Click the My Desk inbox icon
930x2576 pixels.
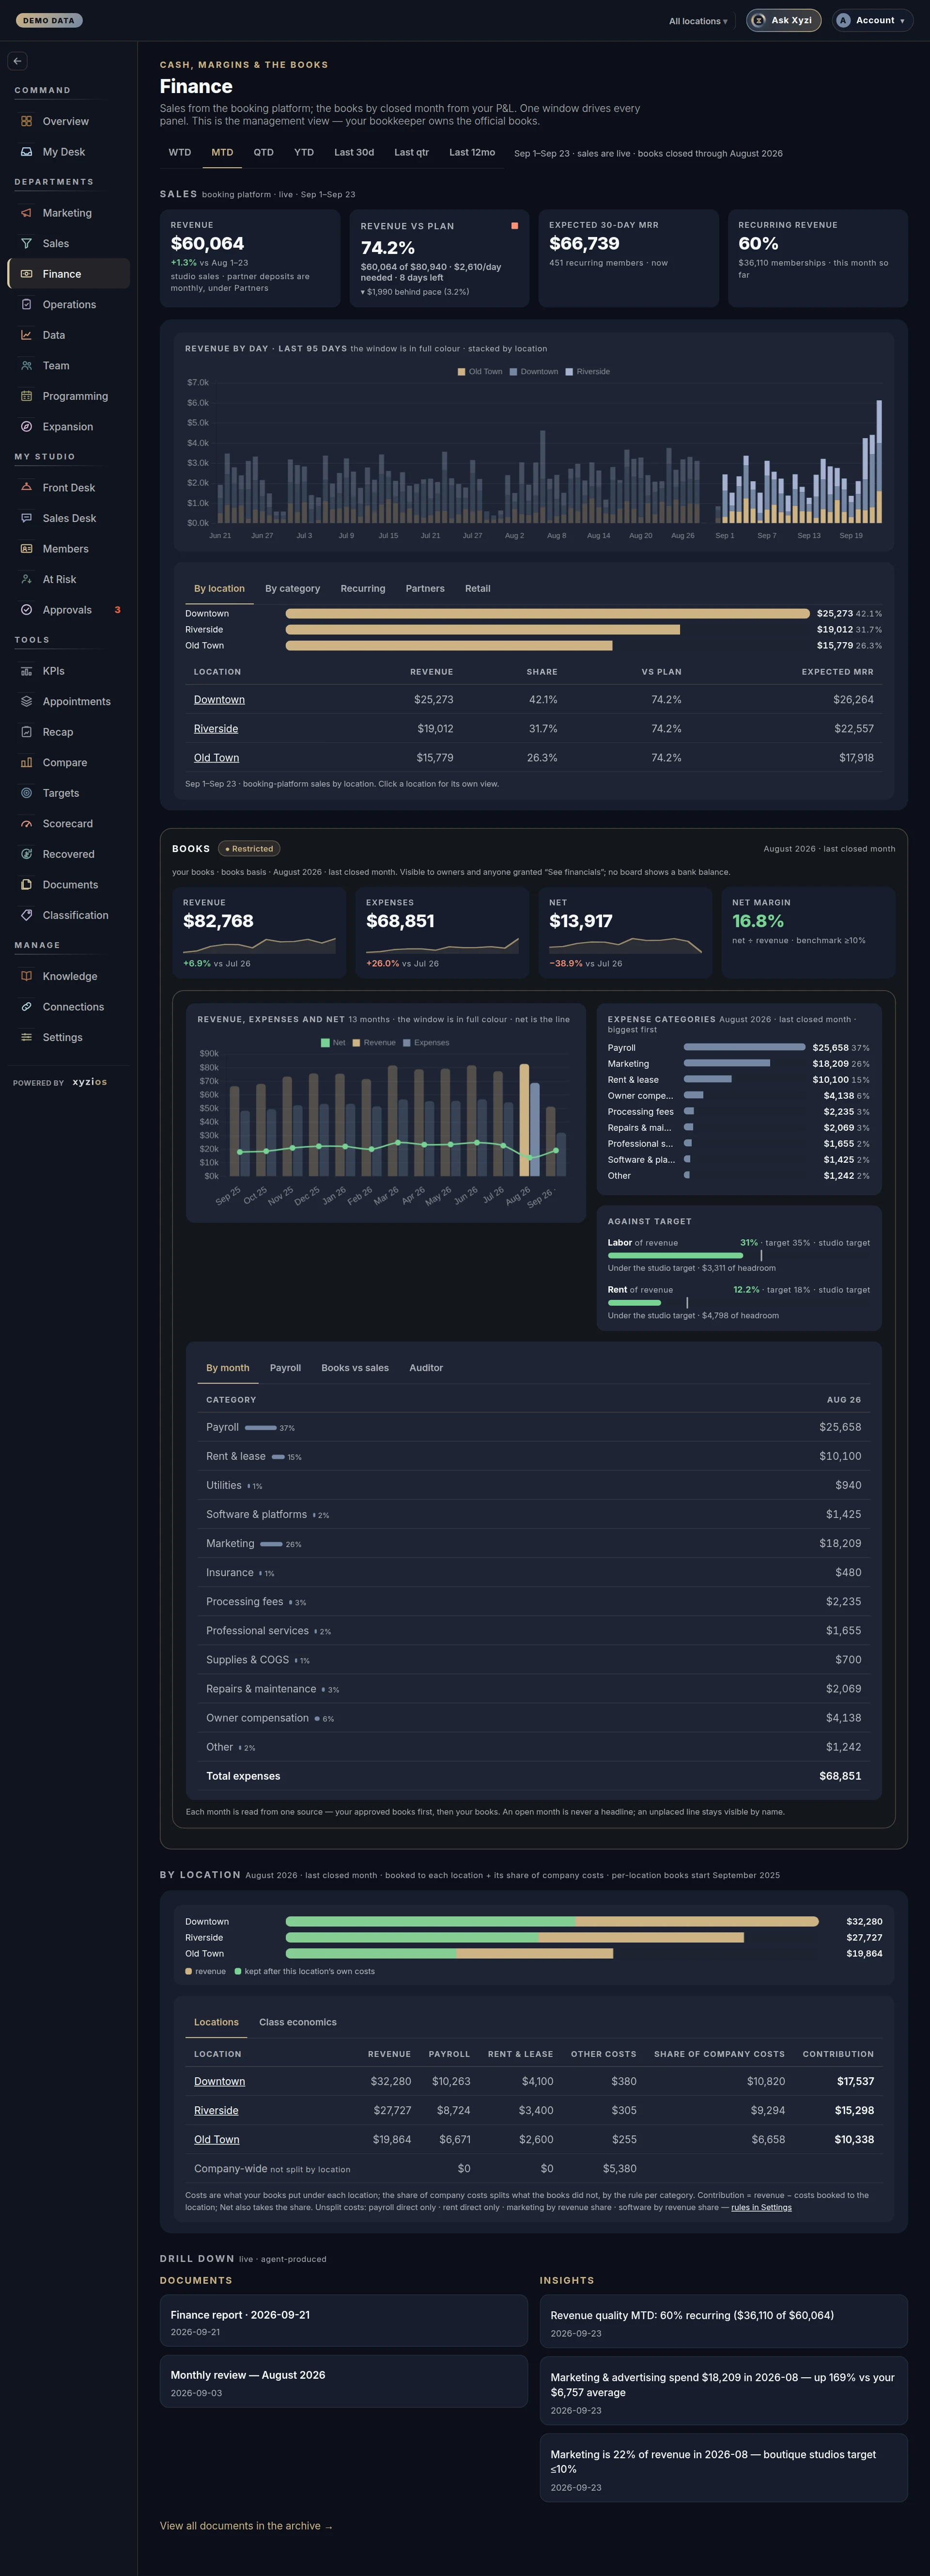27,152
